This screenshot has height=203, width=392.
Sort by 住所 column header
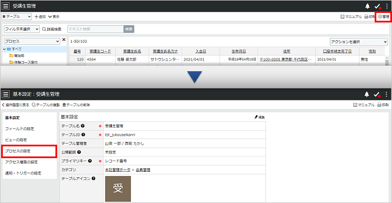click(x=287, y=52)
